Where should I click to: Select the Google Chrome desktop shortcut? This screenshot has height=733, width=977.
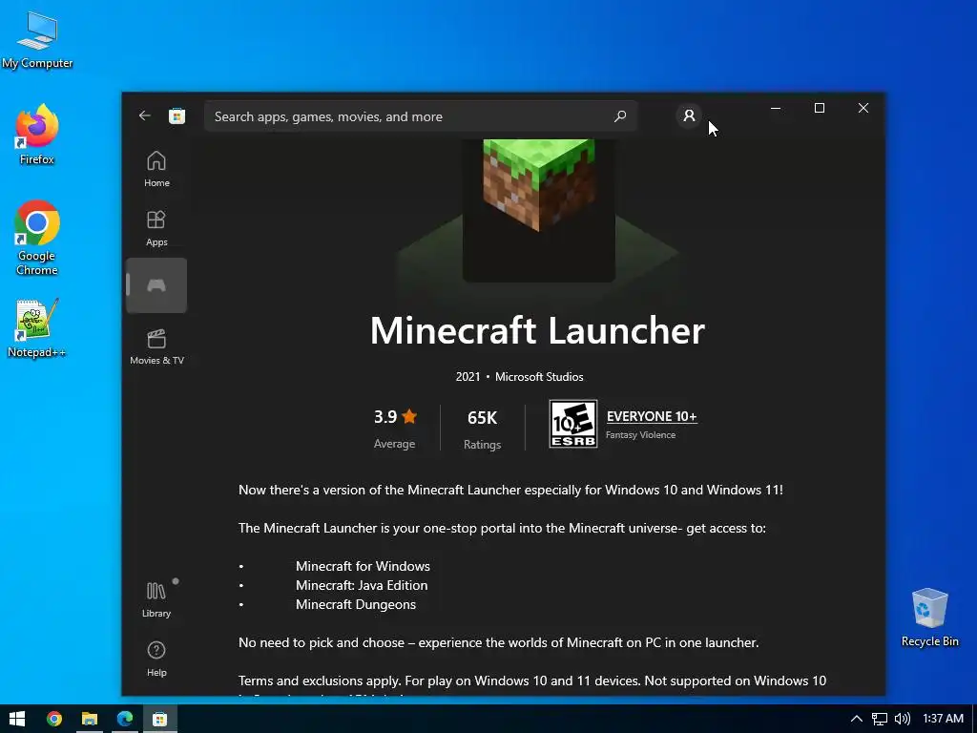(37, 238)
